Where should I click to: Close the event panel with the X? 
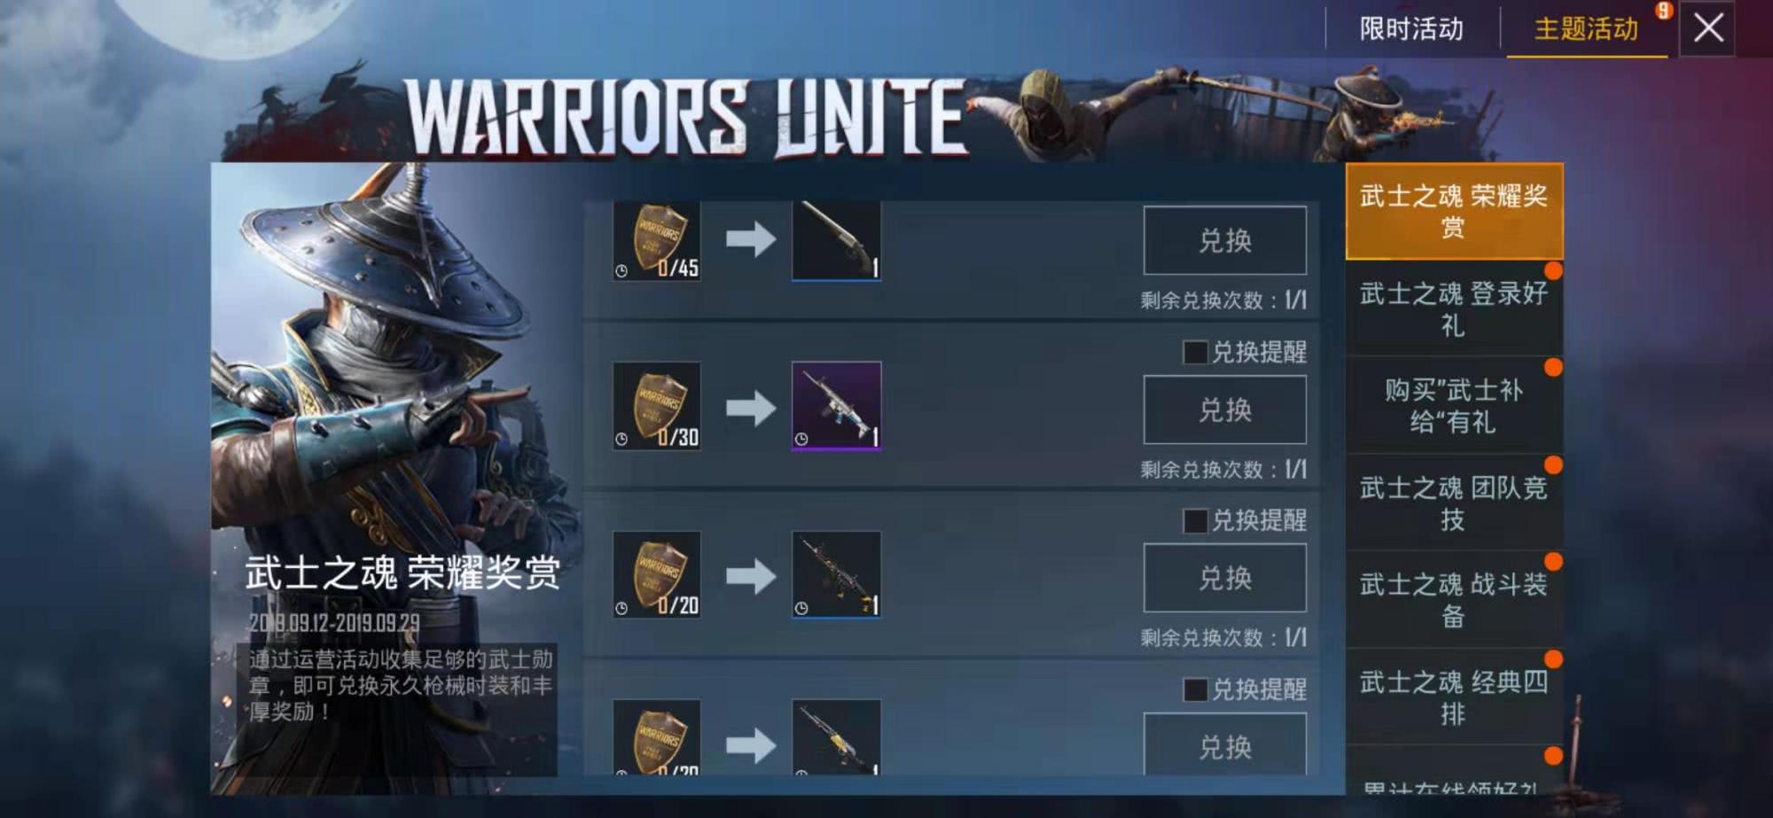[x=1708, y=28]
